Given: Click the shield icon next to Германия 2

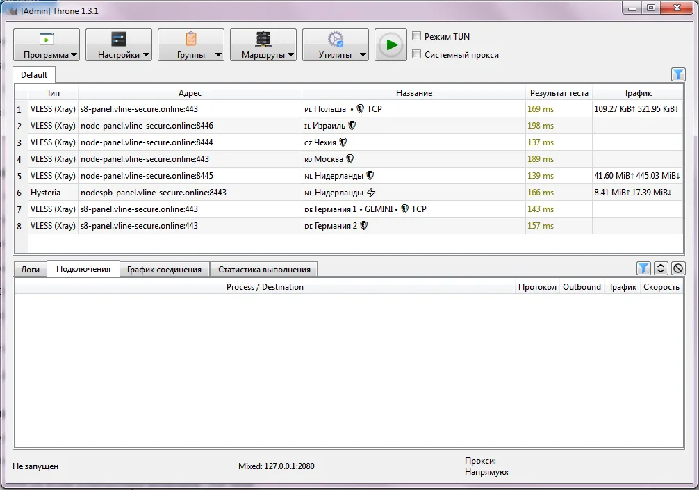Looking at the screenshot, I should 364,226.
